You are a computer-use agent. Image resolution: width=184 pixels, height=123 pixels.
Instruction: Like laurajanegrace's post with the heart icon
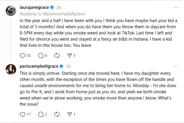coord(22,56)
